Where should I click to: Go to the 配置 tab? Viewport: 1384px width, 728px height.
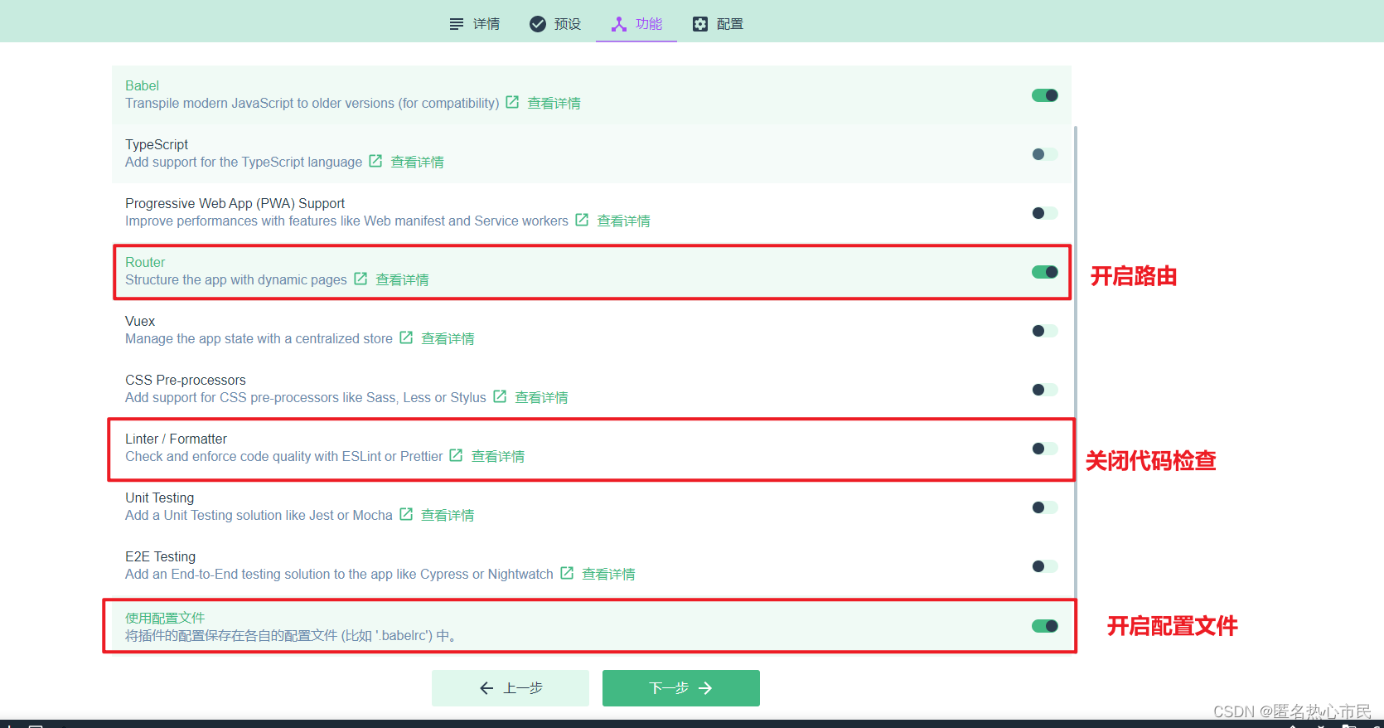[719, 24]
